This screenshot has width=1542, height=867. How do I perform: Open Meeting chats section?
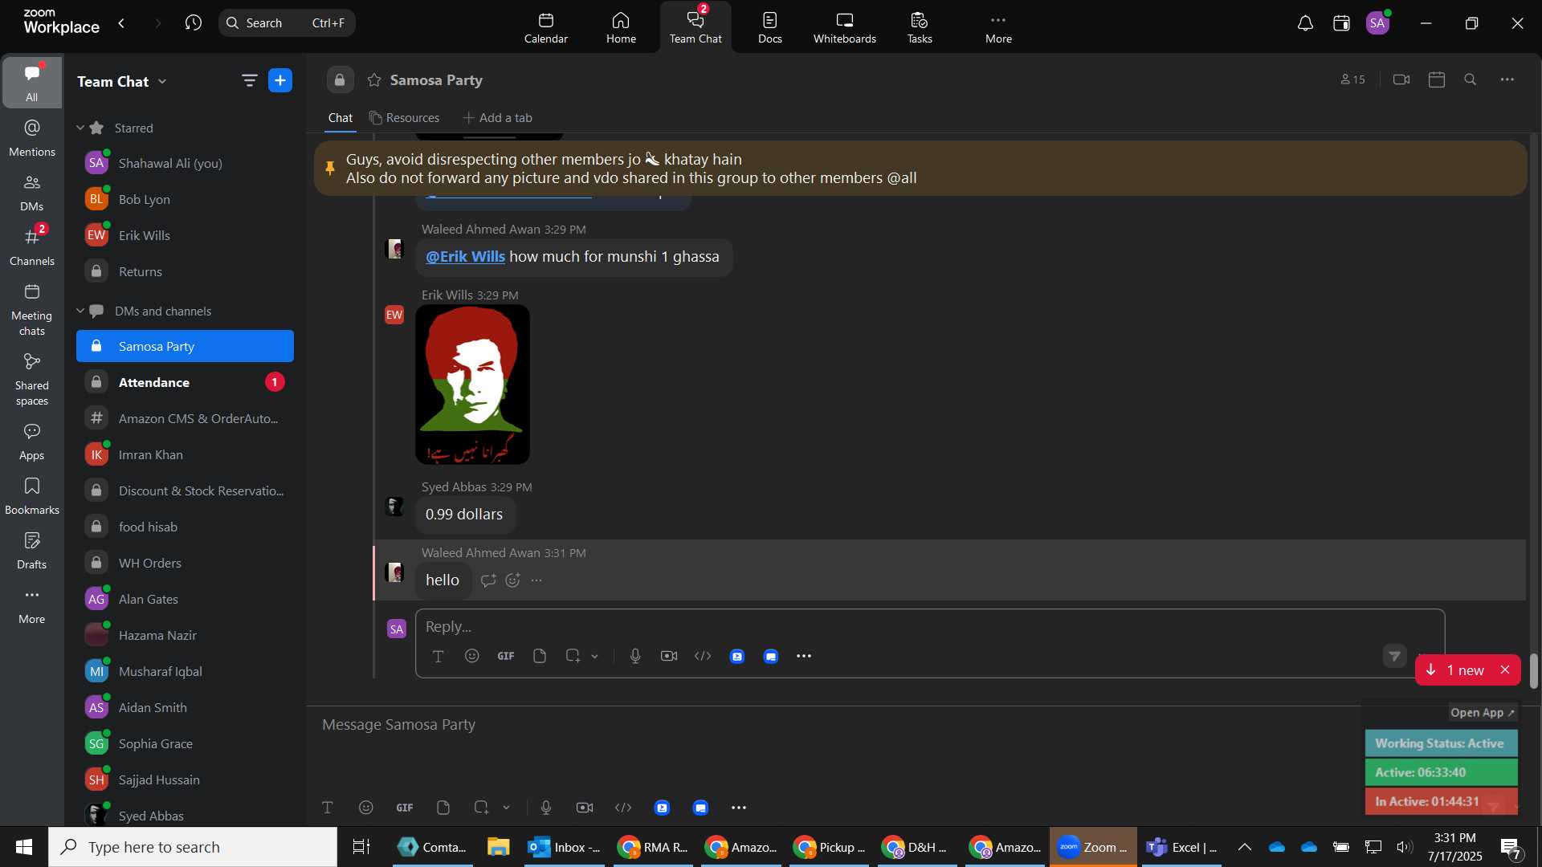[x=32, y=310]
